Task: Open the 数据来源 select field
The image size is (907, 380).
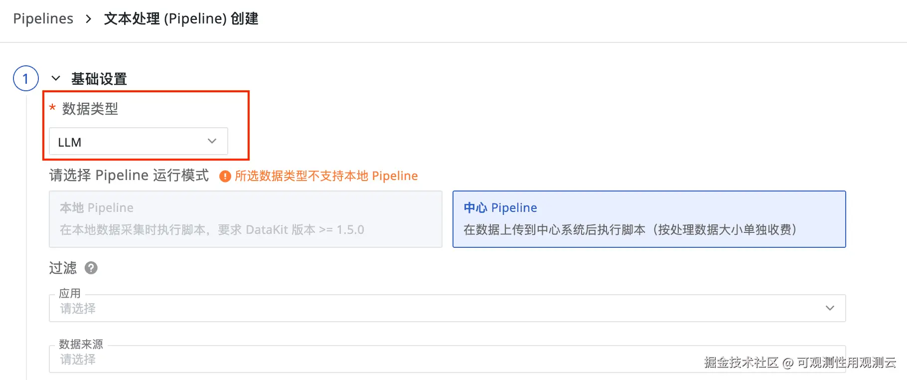Action: point(439,360)
